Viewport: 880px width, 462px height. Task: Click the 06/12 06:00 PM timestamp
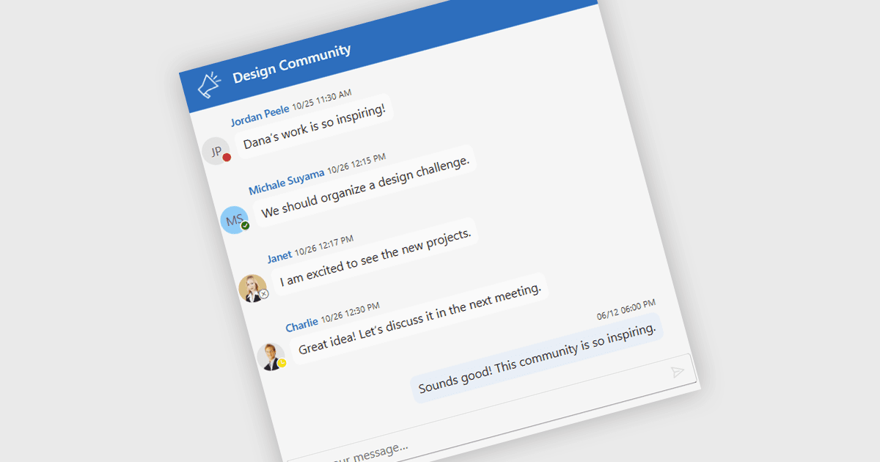[626, 309]
